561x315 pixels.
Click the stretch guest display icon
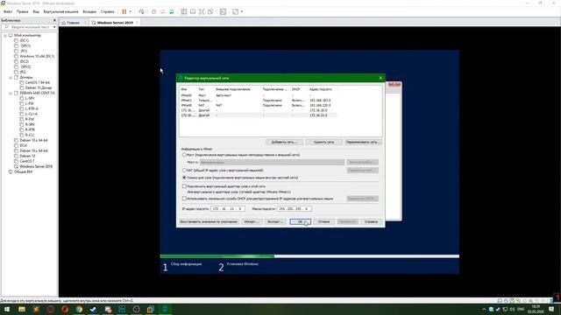tap(235, 11)
